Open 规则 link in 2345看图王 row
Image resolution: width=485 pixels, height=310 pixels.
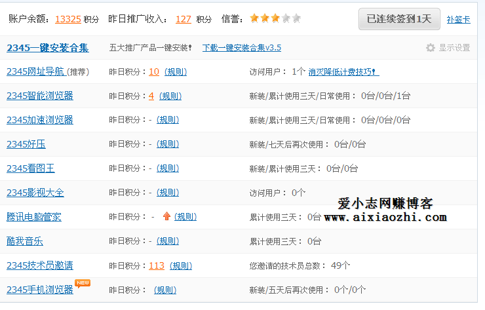click(168, 168)
